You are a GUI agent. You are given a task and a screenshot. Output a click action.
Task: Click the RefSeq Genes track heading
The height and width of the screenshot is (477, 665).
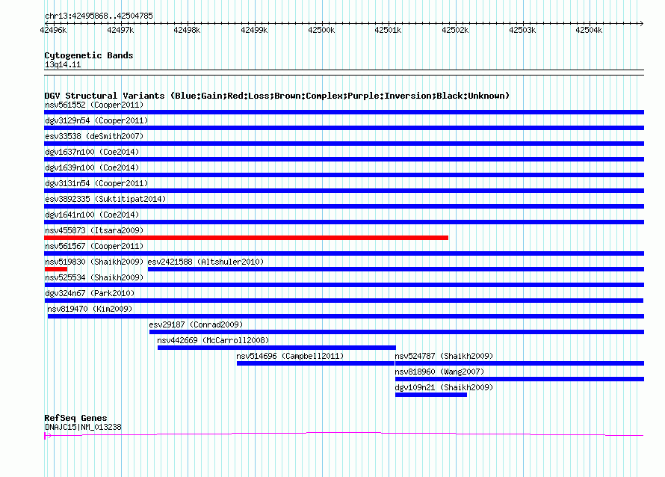[75, 418]
